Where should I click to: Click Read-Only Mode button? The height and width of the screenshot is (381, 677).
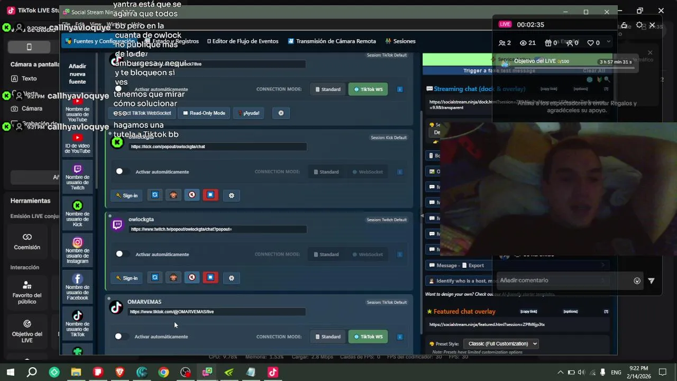pyautogui.click(x=204, y=113)
